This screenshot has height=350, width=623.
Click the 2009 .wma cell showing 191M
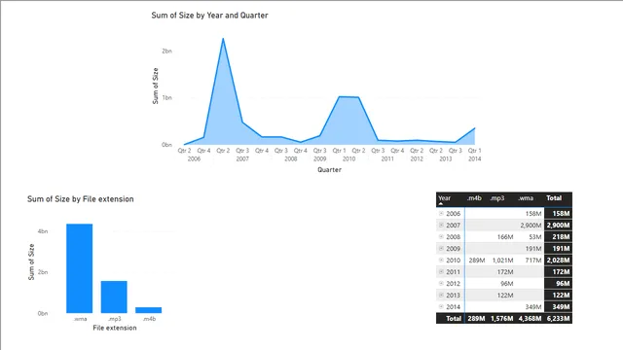click(x=533, y=249)
